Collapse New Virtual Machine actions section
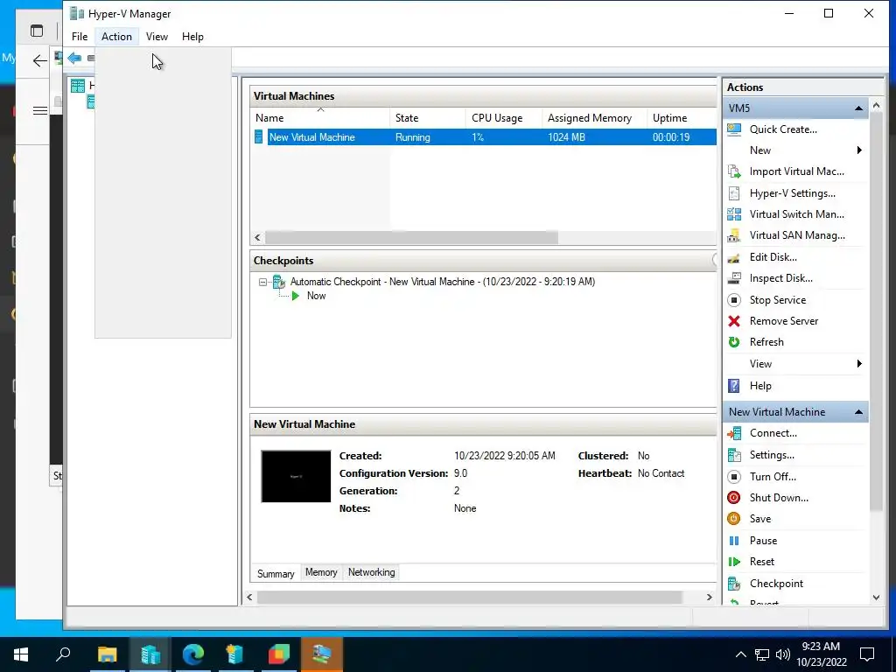Viewport: 896px width, 672px height. point(858,412)
